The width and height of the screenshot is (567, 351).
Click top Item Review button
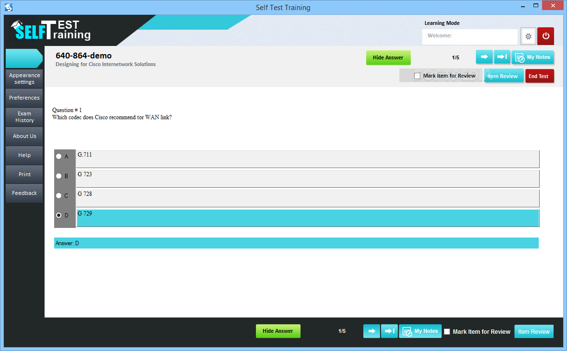[503, 76]
